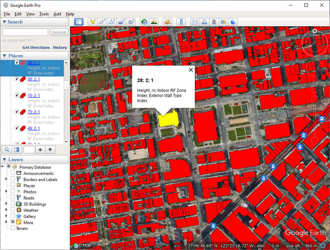
Task: Close the 28; 2; 1 info balloon
Action: click(x=191, y=70)
